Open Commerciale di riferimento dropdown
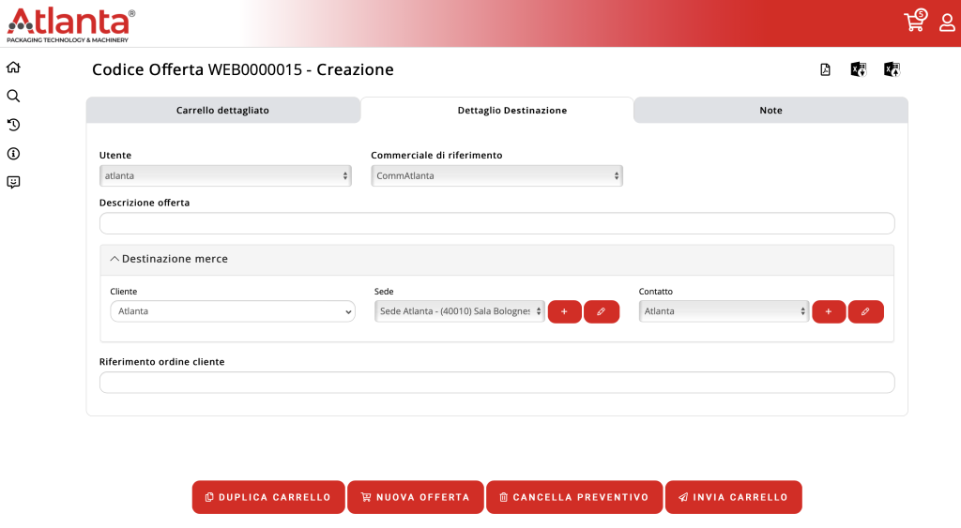 point(497,175)
